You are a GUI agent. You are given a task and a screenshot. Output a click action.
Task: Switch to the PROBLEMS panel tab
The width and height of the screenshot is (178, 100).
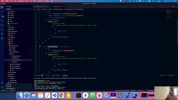pos(39,75)
